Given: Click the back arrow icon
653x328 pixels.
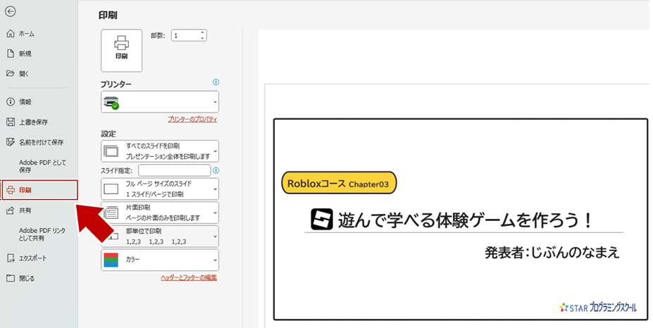Looking at the screenshot, I should (x=11, y=12).
